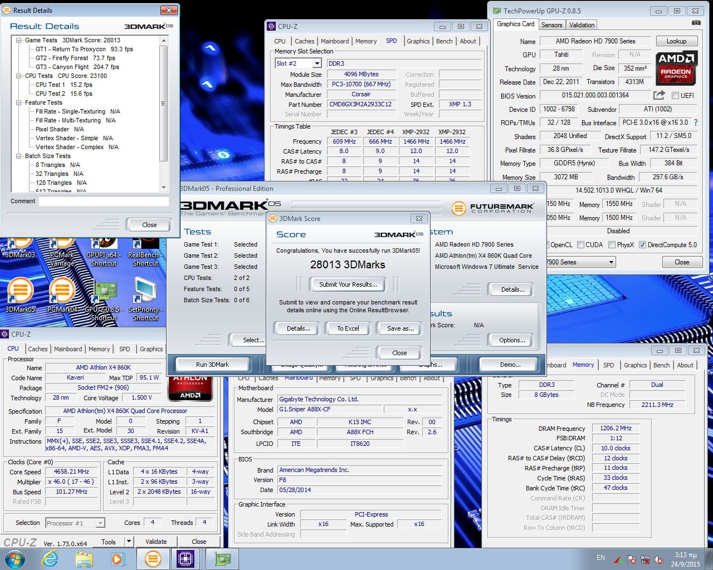Viewport: 713px width, 570px height.
Task: Click the Close button in GPU-Z
Action: [682, 262]
